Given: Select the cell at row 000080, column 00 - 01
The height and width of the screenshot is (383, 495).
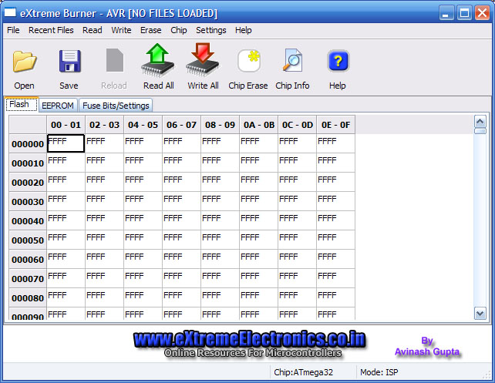Looking at the screenshot, I should point(66,297).
